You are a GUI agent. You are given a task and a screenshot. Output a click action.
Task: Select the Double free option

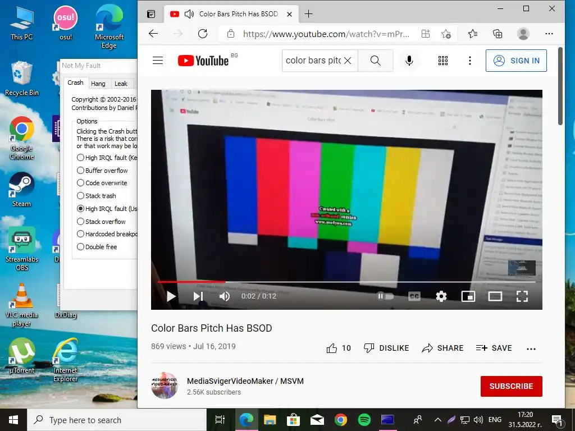tap(97, 247)
